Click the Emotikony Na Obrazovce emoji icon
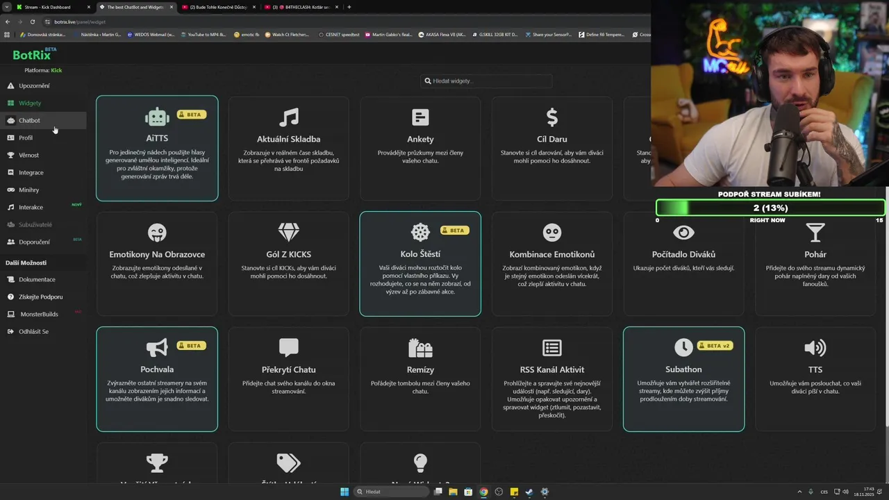The width and height of the screenshot is (889, 500). point(157,232)
